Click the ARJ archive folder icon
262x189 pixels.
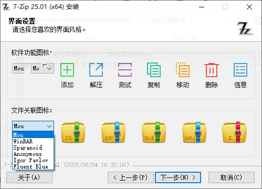[x=194, y=132]
